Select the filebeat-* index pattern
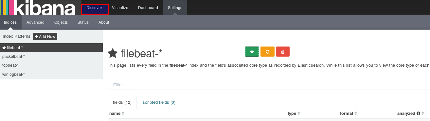The image size is (430, 121). pos(51,47)
